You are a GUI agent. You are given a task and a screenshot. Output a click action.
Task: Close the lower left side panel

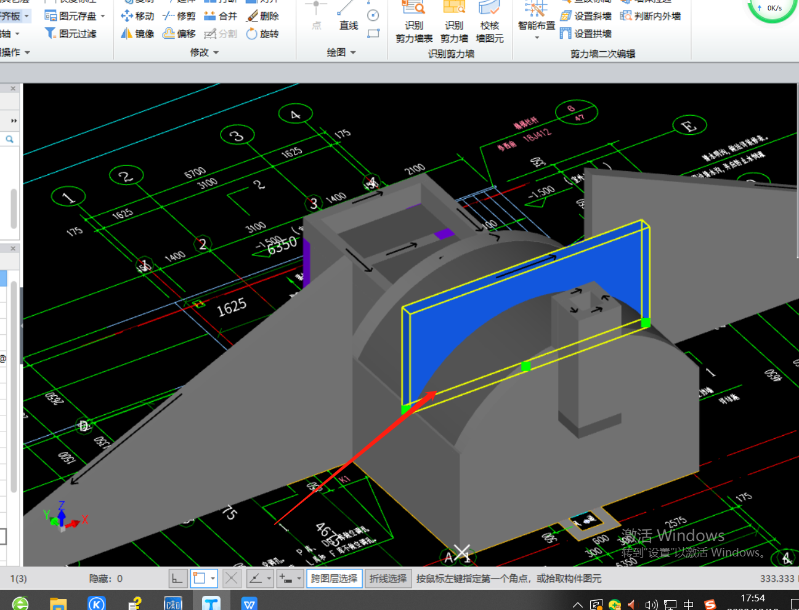click(x=13, y=248)
